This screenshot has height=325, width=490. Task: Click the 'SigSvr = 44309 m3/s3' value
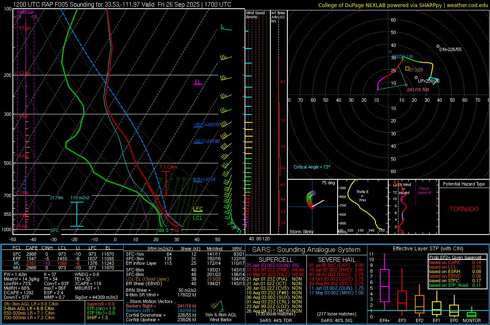(x=96, y=297)
